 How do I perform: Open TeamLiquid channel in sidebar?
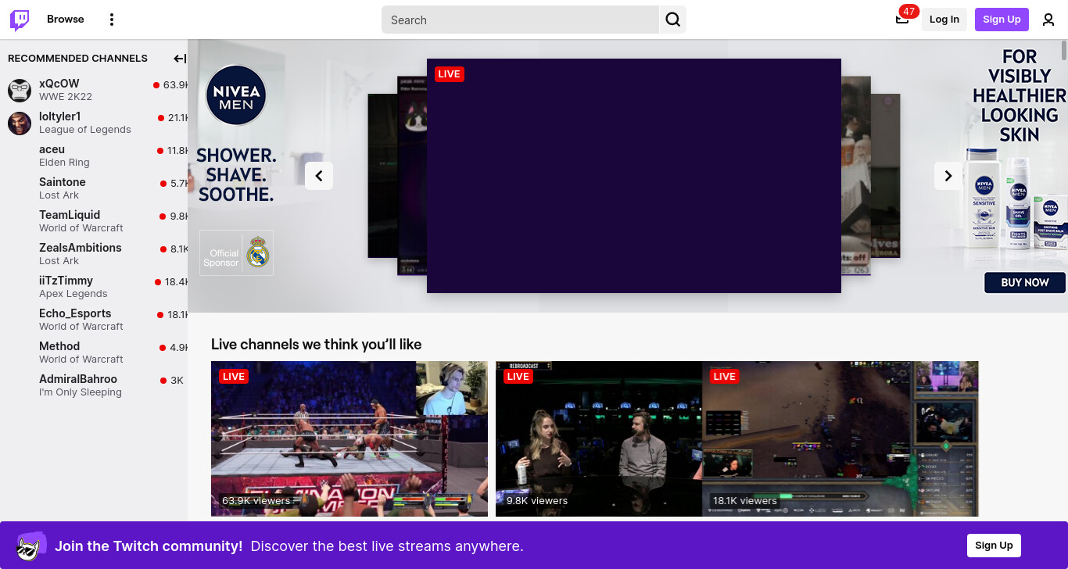(94, 221)
